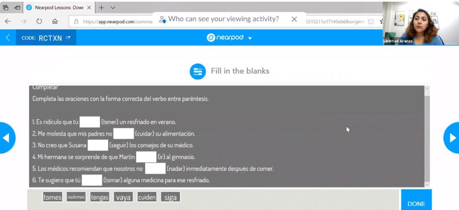Screen dimensions: 459x210
Task: Open the reading view icon in address bar
Action: (x=371, y=22)
